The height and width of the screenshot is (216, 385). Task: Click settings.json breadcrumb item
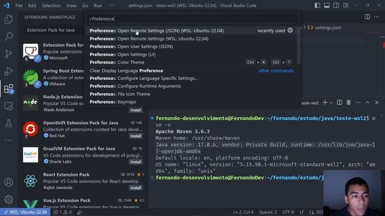coord(324,28)
